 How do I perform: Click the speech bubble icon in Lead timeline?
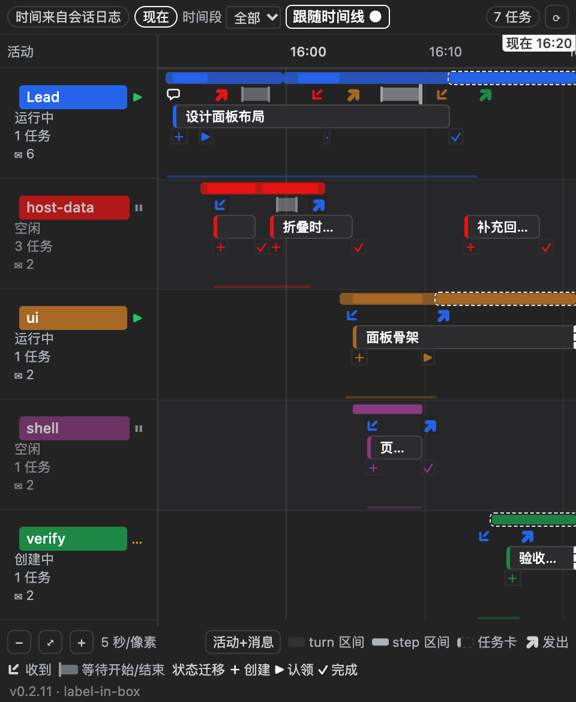(x=173, y=94)
